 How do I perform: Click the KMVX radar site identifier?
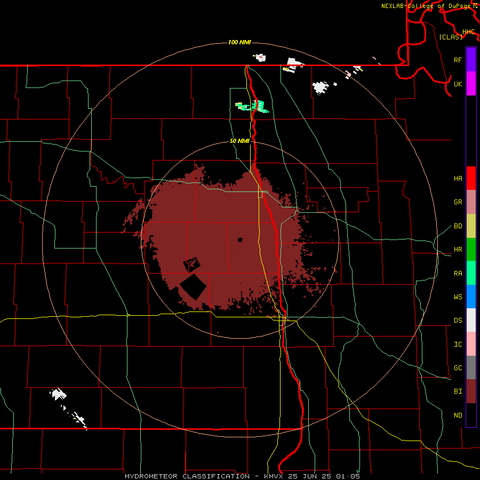pos(275,476)
